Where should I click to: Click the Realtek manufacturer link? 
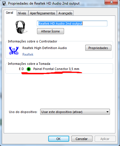28,54
